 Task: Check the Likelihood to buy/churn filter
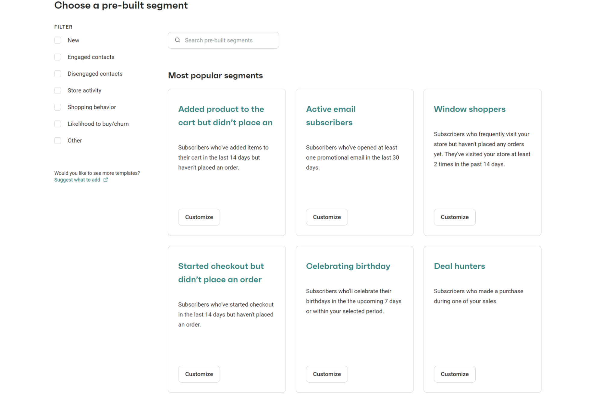point(57,124)
